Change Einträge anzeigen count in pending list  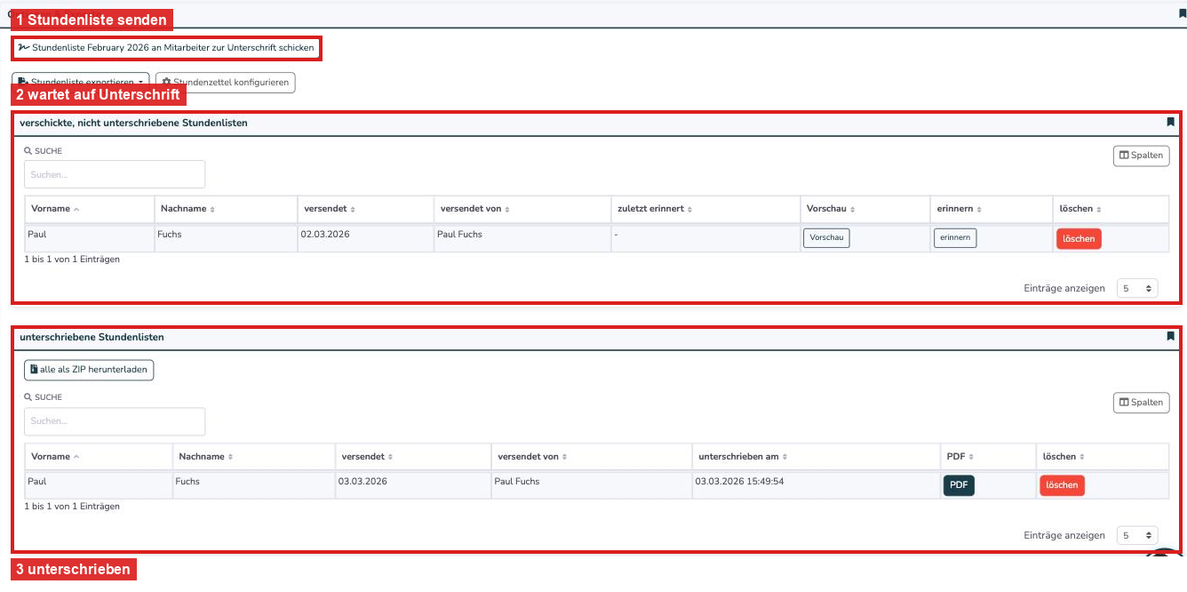pos(1137,289)
